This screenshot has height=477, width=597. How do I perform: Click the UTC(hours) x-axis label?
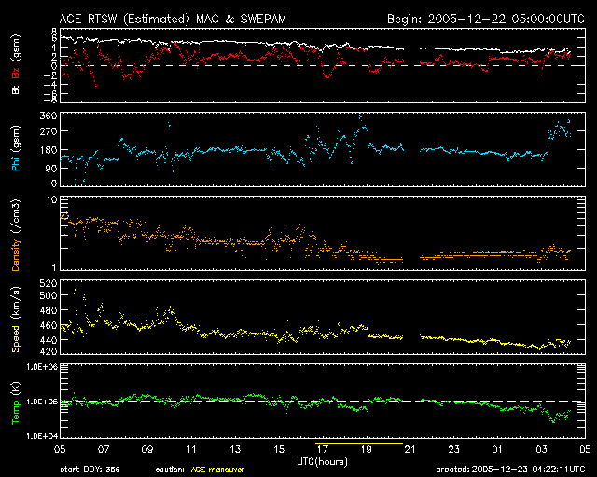[x=323, y=462]
